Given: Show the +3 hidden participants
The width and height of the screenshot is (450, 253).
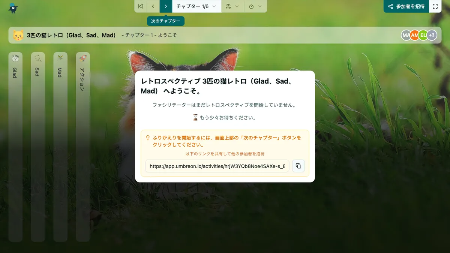Looking at the screenshot, I should pyautogui.click(x=432, y=35).
